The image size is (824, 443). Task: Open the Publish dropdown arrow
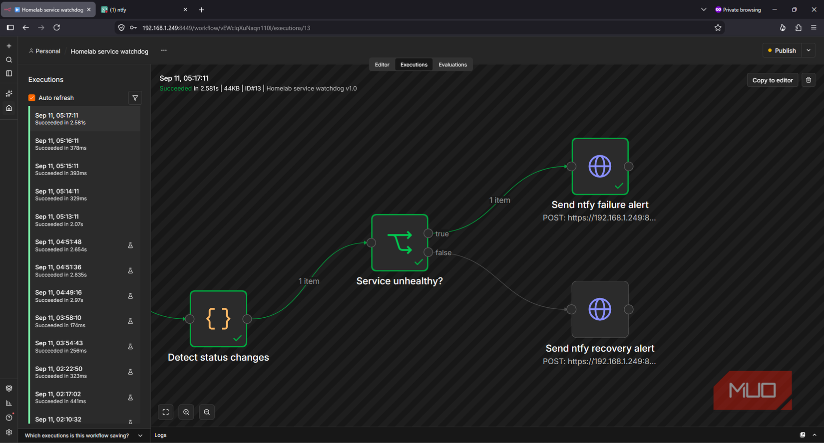[809, 50]
